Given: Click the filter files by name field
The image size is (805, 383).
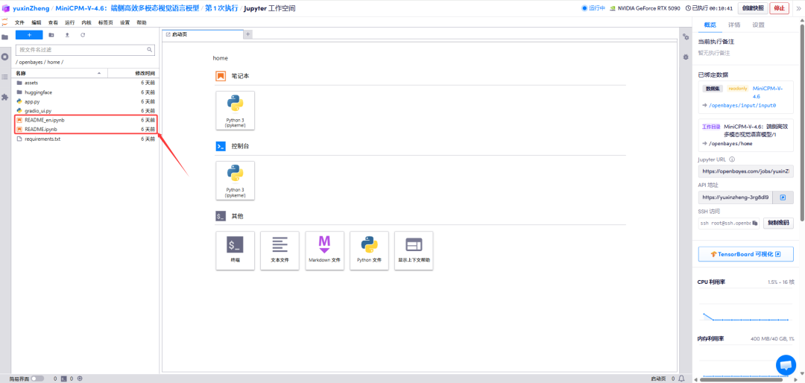Looking at the screenshot, I should coord(85,50).
